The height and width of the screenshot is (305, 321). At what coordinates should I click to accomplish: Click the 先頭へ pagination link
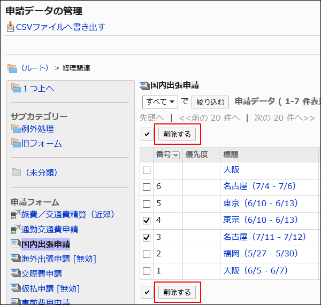pyautogui.click(x=152, y=118)
